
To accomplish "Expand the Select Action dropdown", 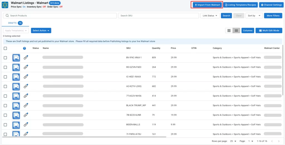I will click(x=41, y=31).
